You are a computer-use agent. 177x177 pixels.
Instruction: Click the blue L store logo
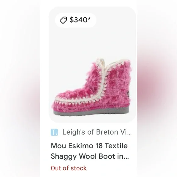pos(54,132)
